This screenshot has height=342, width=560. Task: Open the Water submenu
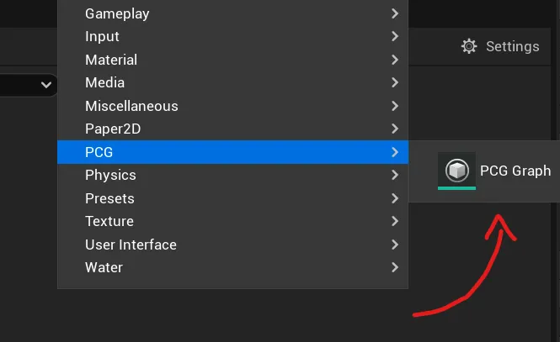(233, 267)
